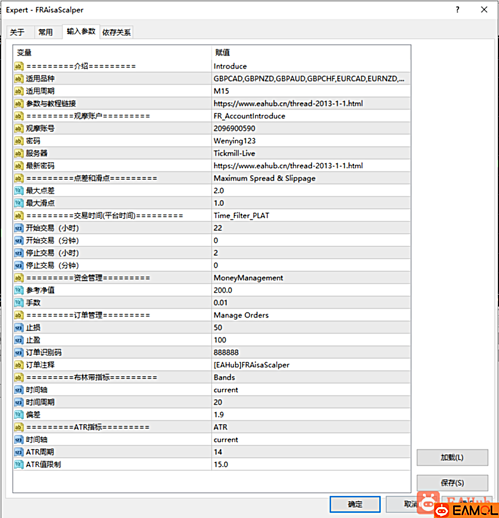Click the help question mark button
499x518 pixels.
click(458, 10)
